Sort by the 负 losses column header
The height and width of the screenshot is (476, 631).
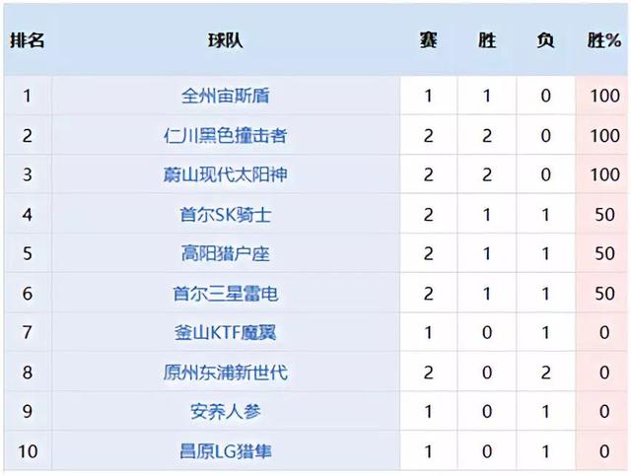(545, 42)
